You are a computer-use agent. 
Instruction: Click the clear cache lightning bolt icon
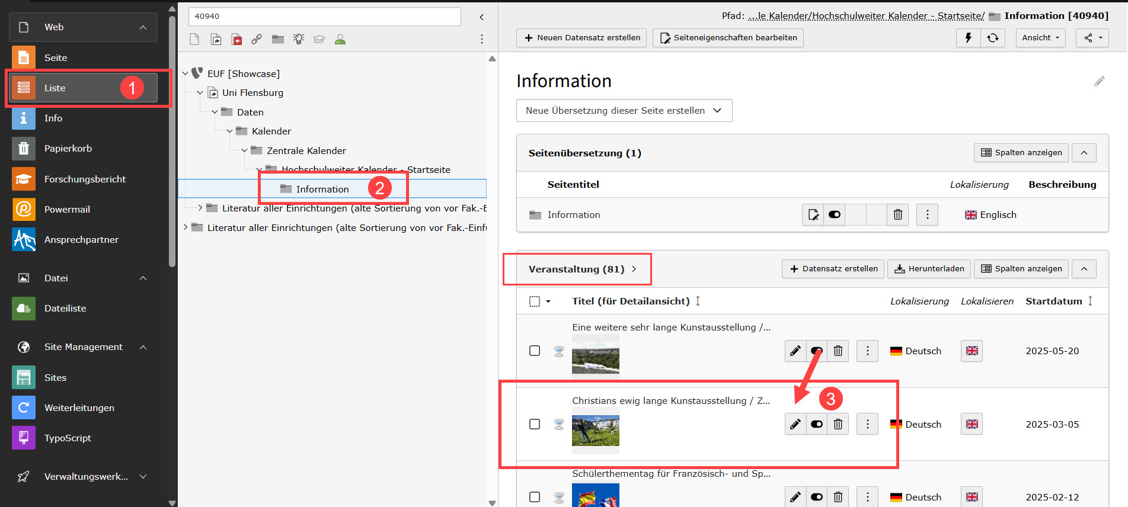tap(969, 38)
